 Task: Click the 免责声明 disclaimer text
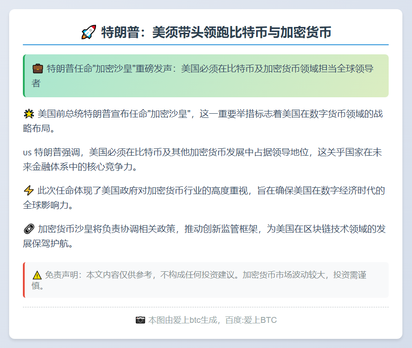point(63,274)
